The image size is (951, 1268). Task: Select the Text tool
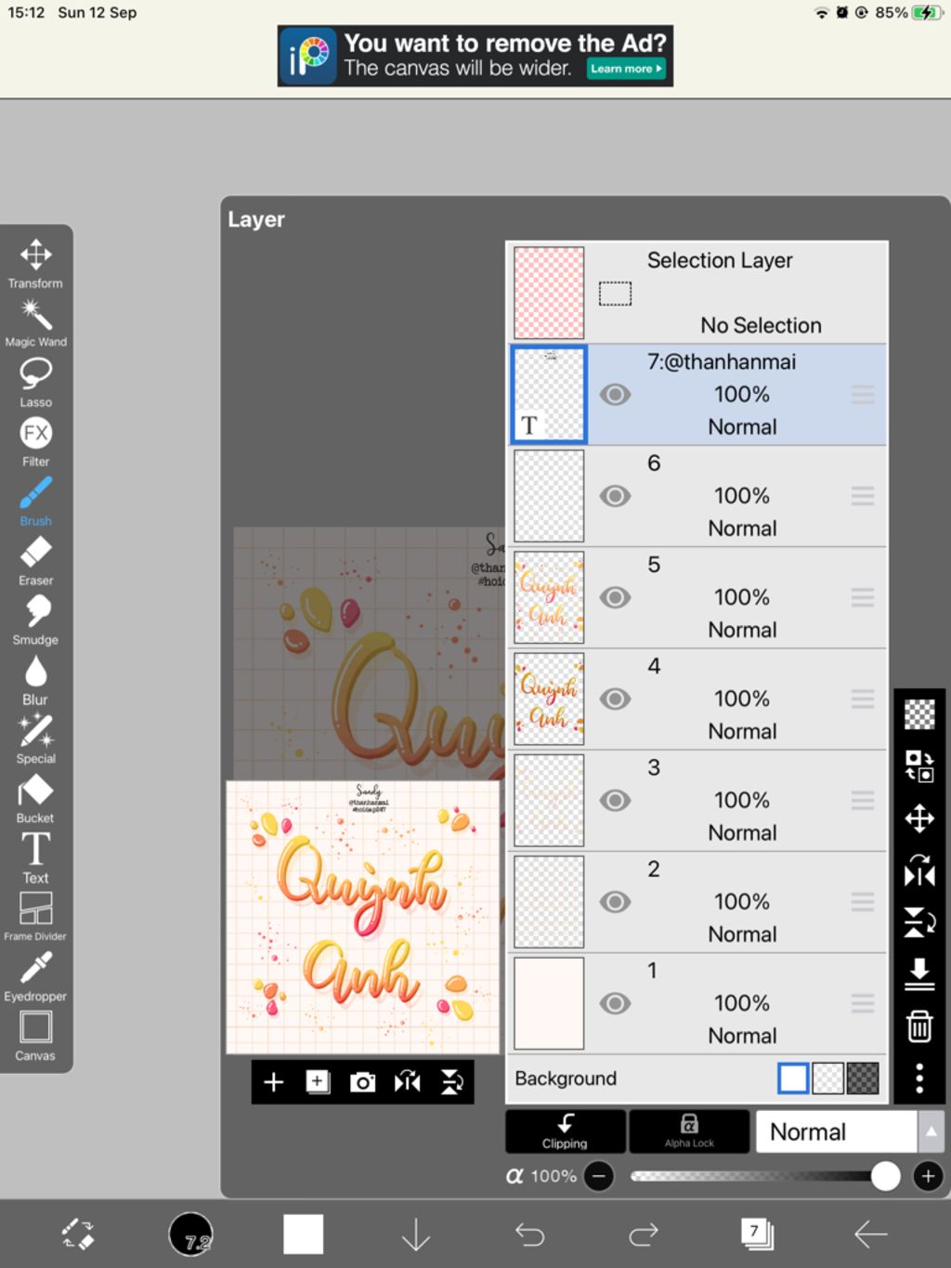point(35,858)
